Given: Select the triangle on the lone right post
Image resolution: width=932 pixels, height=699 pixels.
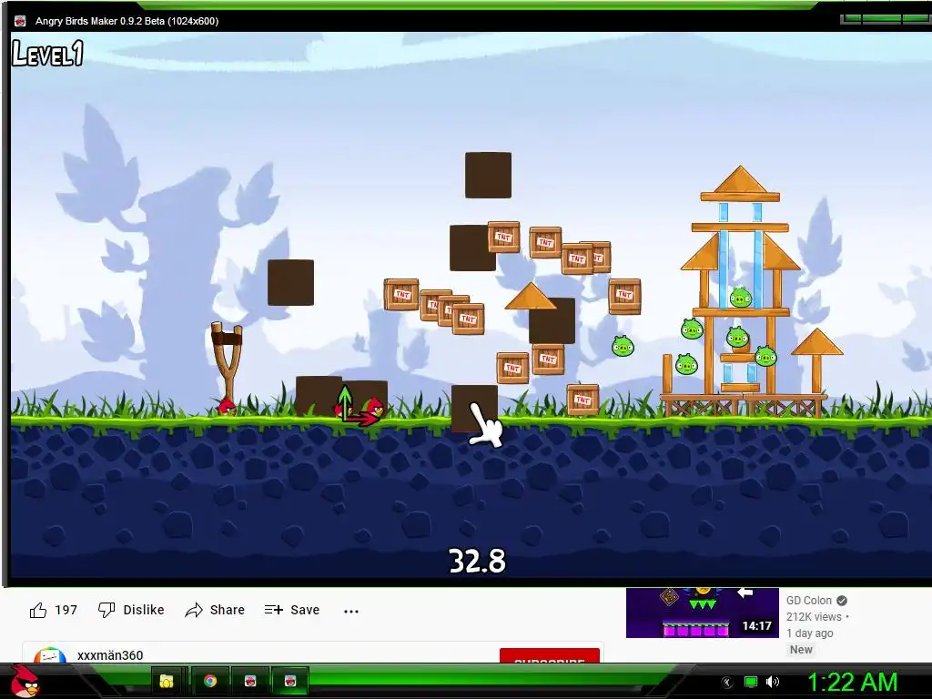Looking at the screenshot, I should (816, 342).
